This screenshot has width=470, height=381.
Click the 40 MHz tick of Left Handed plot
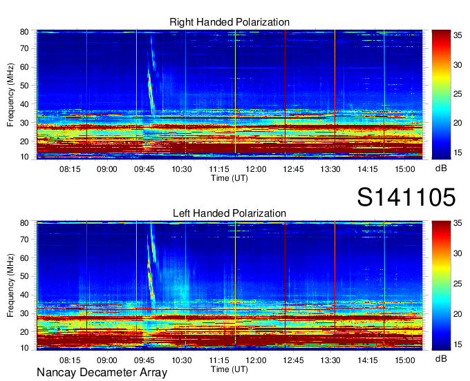pos(24,295)
